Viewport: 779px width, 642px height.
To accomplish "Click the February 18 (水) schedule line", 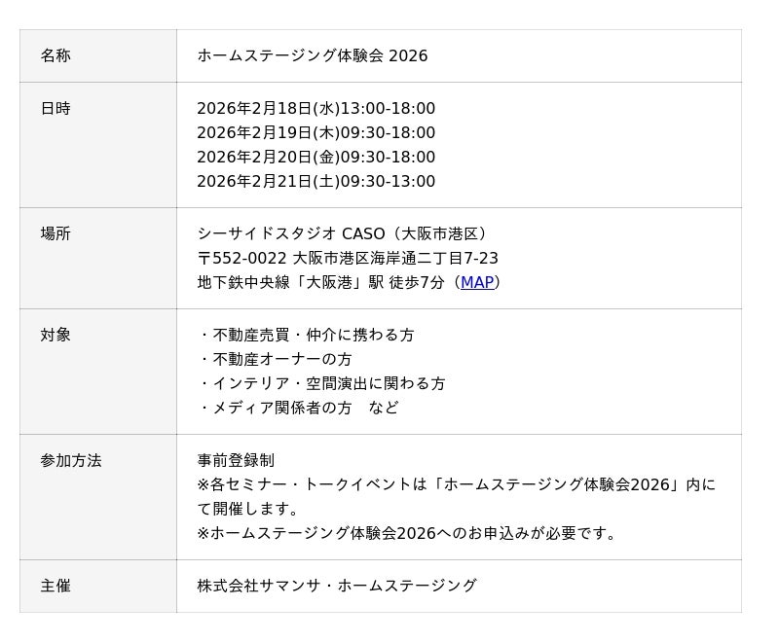I will pyautogui.click(x=315, y=108).
